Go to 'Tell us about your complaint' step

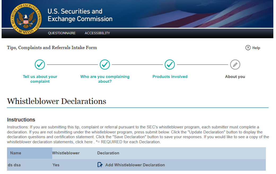[40, 79]
